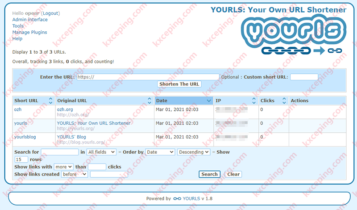Click Mar 01, 2021 02:03 in yourlsblog row
The height and width of the screenshot is (210, 357).
click(177, 137)
